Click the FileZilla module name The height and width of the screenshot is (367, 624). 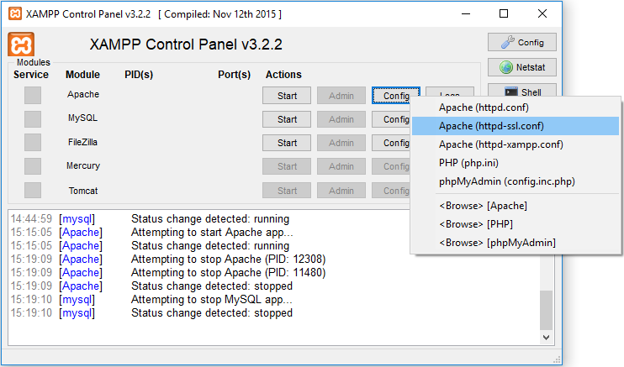click(x=82, y=142)
